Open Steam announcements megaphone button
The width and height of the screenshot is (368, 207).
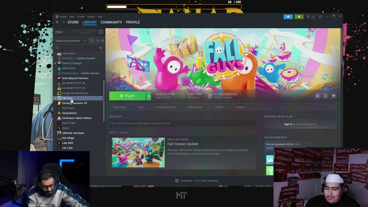288,17
